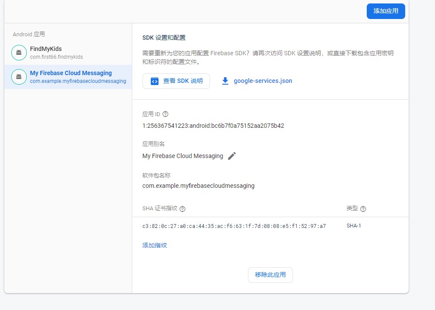The image size is (435, 310).
Task: Click the My Firebase Cloud Messaging app icon
Action: click(x=19, y=76)
